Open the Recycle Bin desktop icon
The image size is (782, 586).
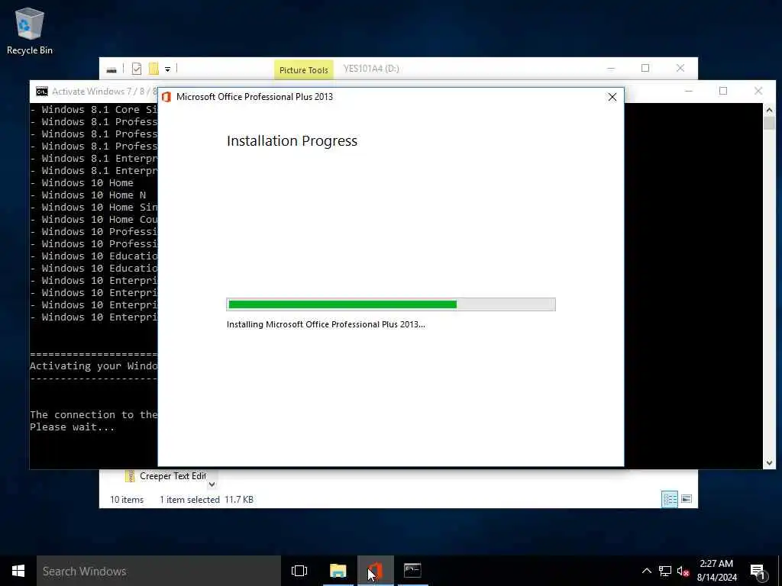pyautogui.click(x=30, y=31)
